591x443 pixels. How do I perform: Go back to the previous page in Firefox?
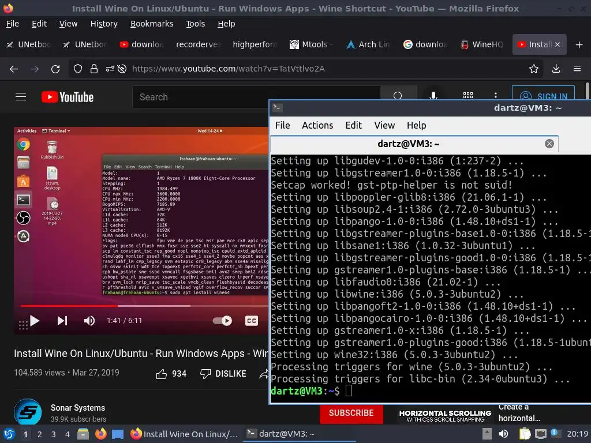[14, 69]
